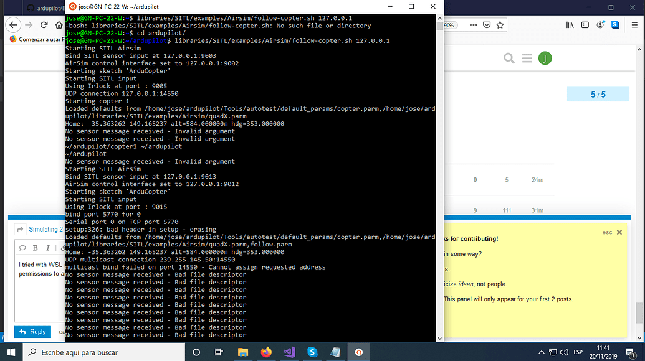Apply Italic in the reply composer

48,248
